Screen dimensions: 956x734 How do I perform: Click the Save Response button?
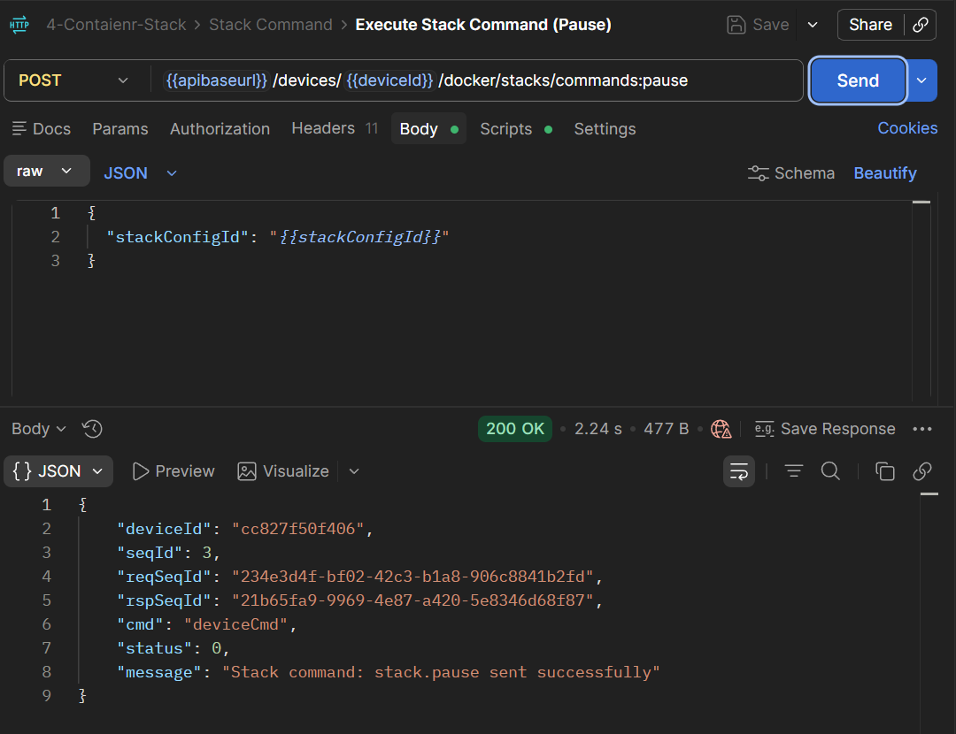(x=825, y=429)
